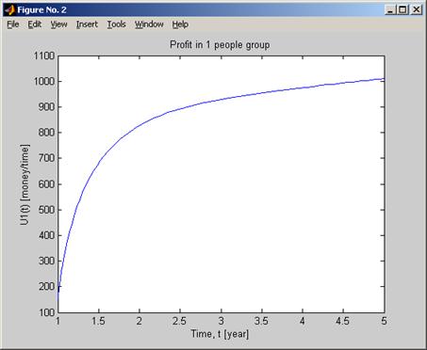Click the x-axis tick label 5
This screenshot has width=427, height=350.
pos(384,321)
